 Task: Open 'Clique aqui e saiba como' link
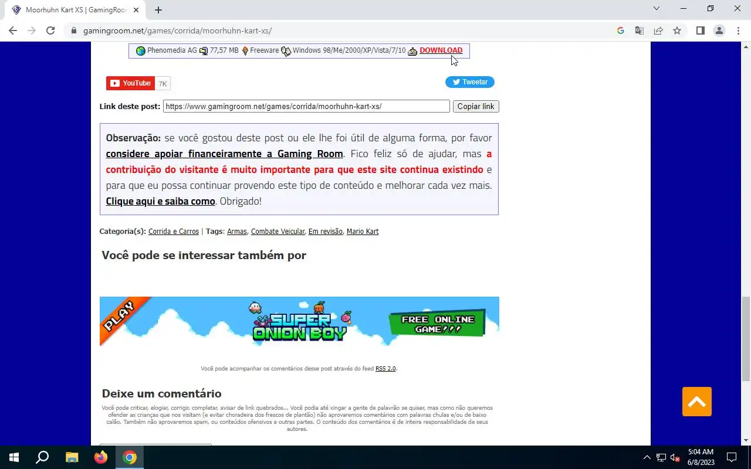pos(160,201)
